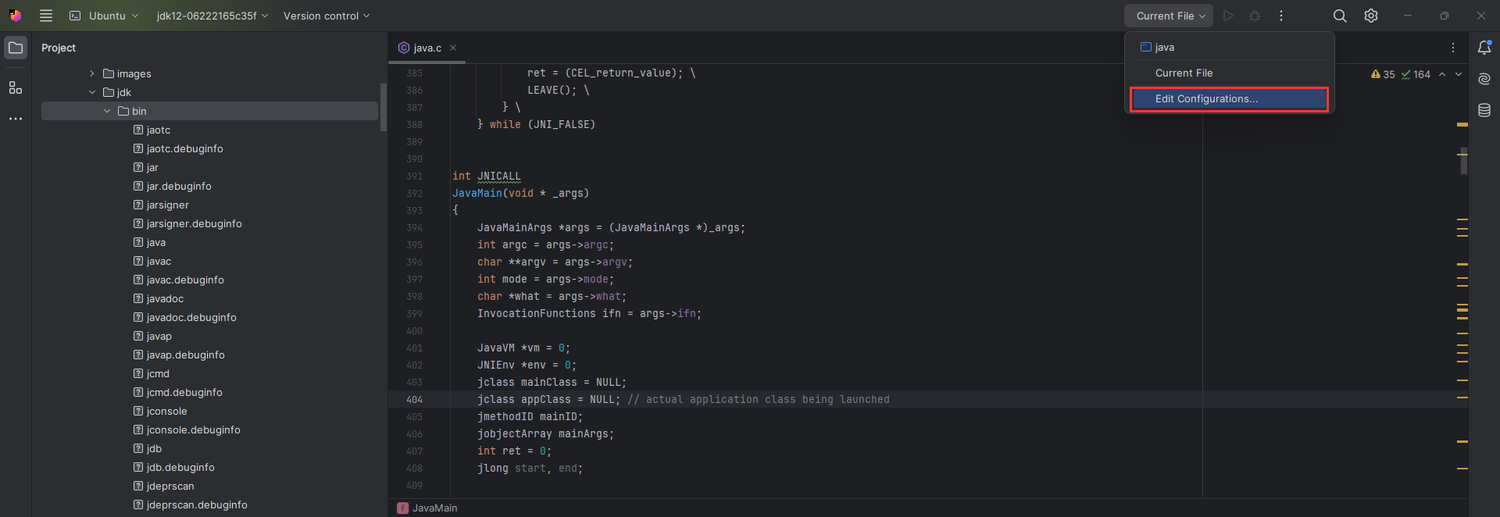Choose Edit Configurations...

[1230, 99]
